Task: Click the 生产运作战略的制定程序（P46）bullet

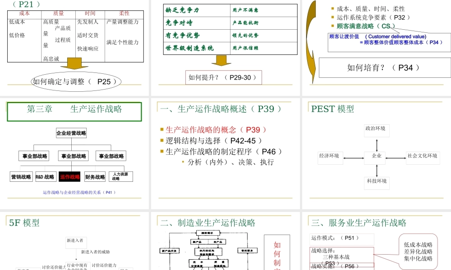Action: (224, 152)
